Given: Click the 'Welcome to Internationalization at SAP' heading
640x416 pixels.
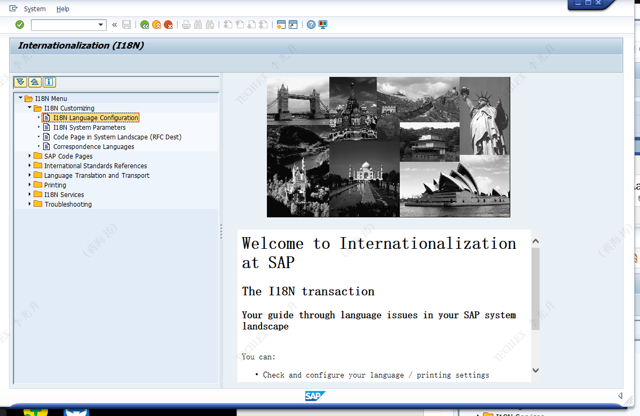Looking at the screenshot, I should click(x=379, y=253).
